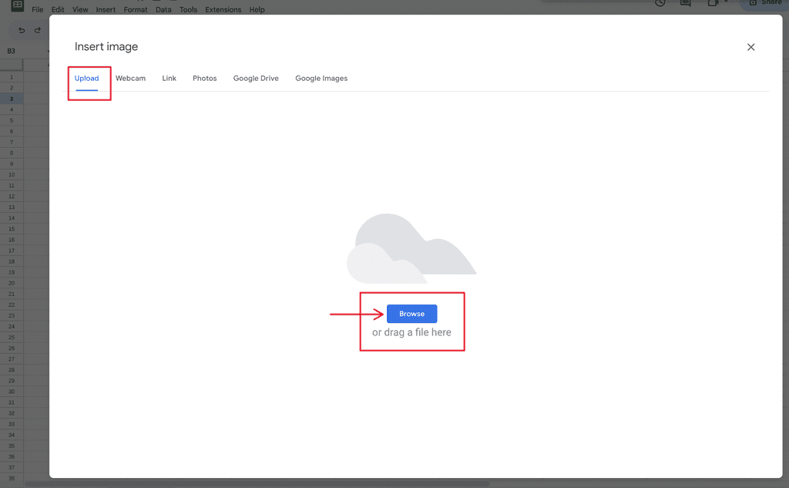
Task: Switch to the Google Drive tab
Action: 256,78
